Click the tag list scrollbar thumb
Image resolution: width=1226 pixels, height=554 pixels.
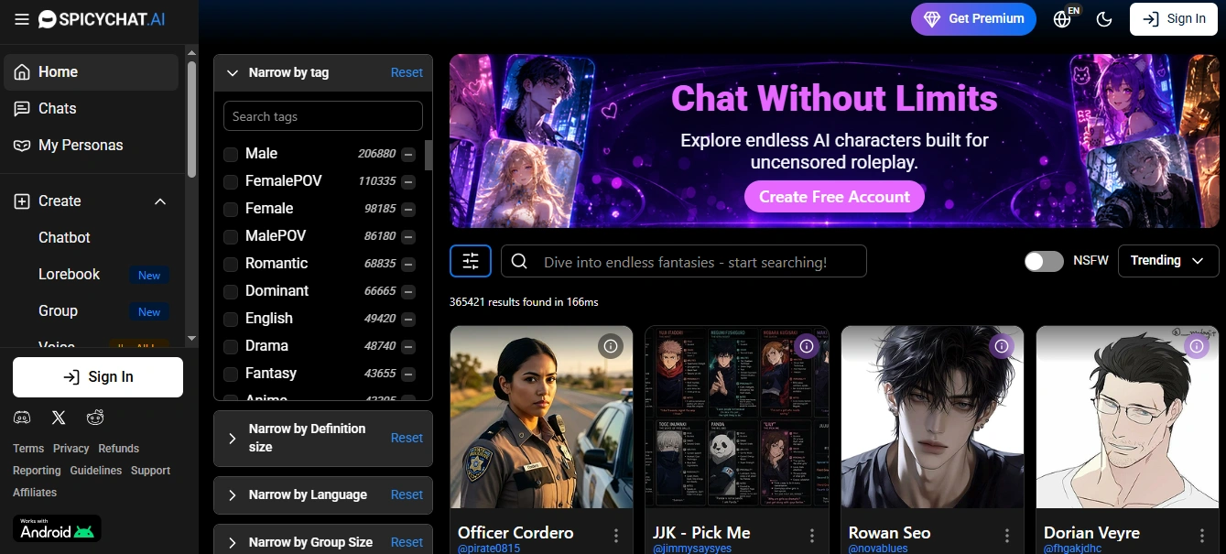(x=429, y=156)
